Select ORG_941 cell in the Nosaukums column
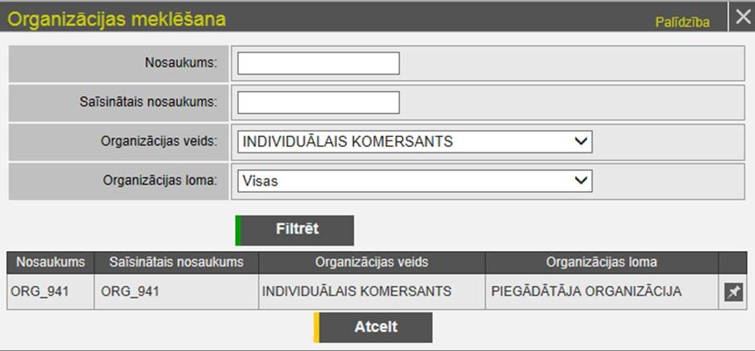 (40, 292)
